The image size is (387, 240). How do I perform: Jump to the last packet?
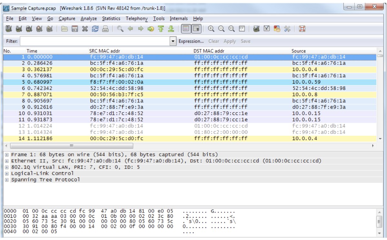click(171, 29)
